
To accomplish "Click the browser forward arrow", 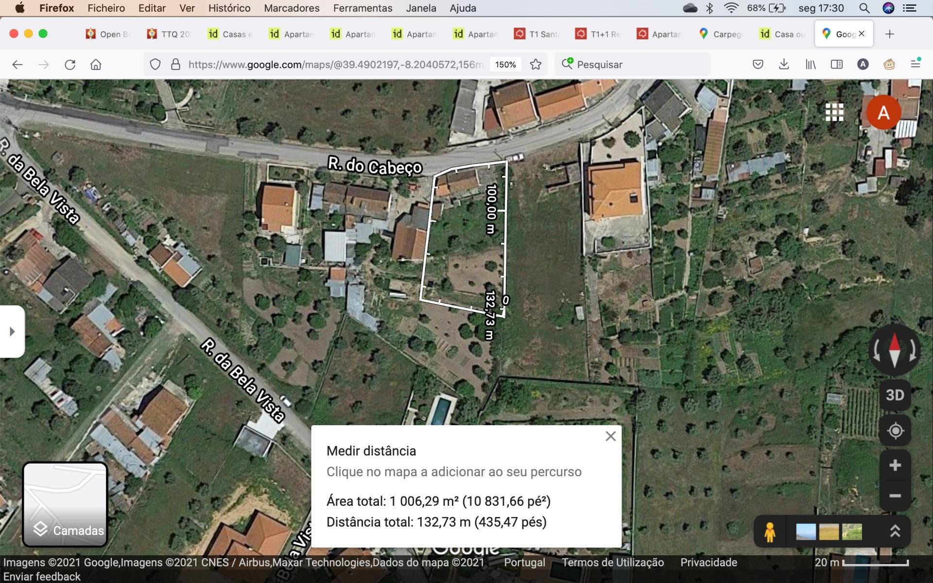I will coord(44,65).
